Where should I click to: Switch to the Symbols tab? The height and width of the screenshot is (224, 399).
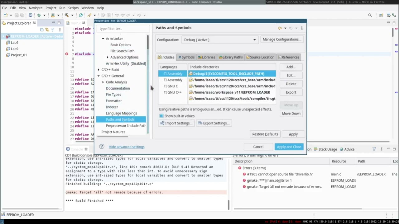point(186,57)
